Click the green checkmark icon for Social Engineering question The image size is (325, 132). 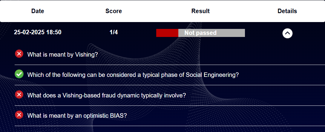[19, 74]
